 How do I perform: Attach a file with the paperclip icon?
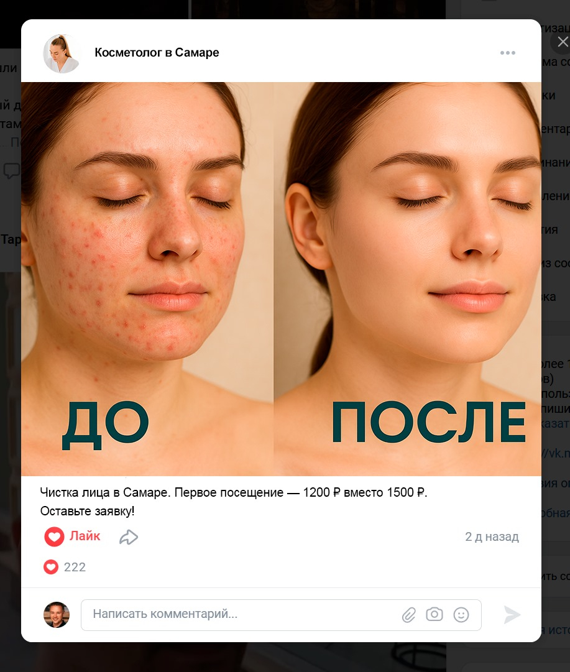pyautogui.click(x=409, y=615)
